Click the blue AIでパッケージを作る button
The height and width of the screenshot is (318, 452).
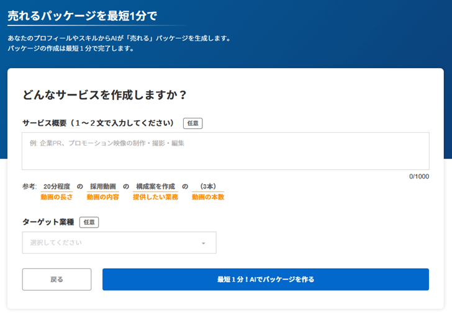[x=265, y=280]
